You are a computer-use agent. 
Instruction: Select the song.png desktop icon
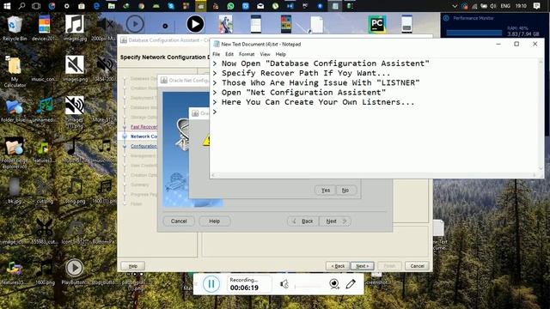75,191
